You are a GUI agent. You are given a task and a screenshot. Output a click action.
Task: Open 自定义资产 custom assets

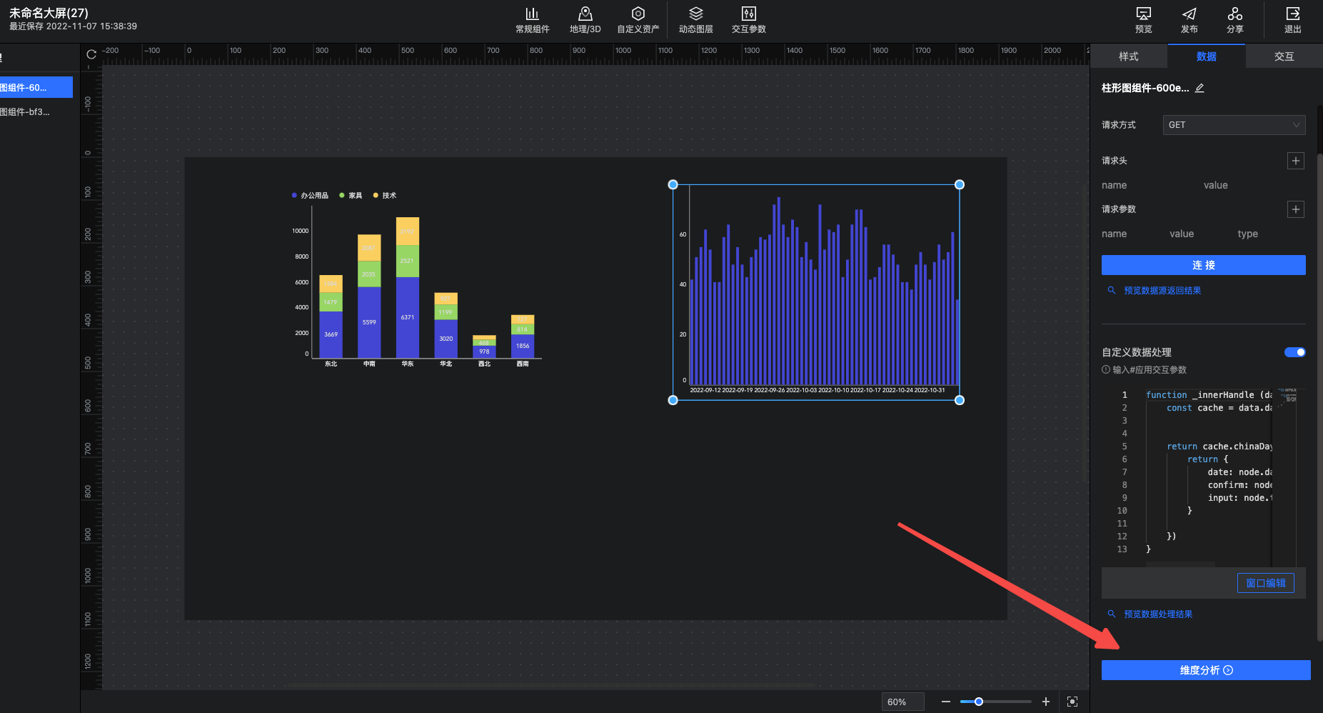point(638,20)
